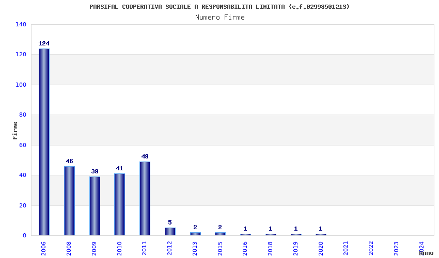439x258 pixels.
Task: Click the x-axis year 2010
Action: pyautogui.click(x=119, y=249)
